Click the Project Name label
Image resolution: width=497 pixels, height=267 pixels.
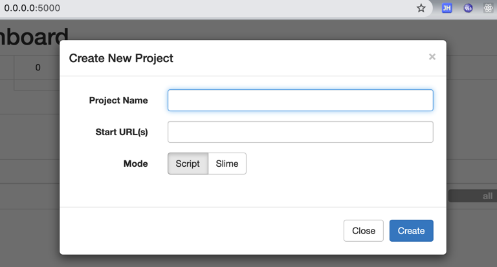point(118,100)
